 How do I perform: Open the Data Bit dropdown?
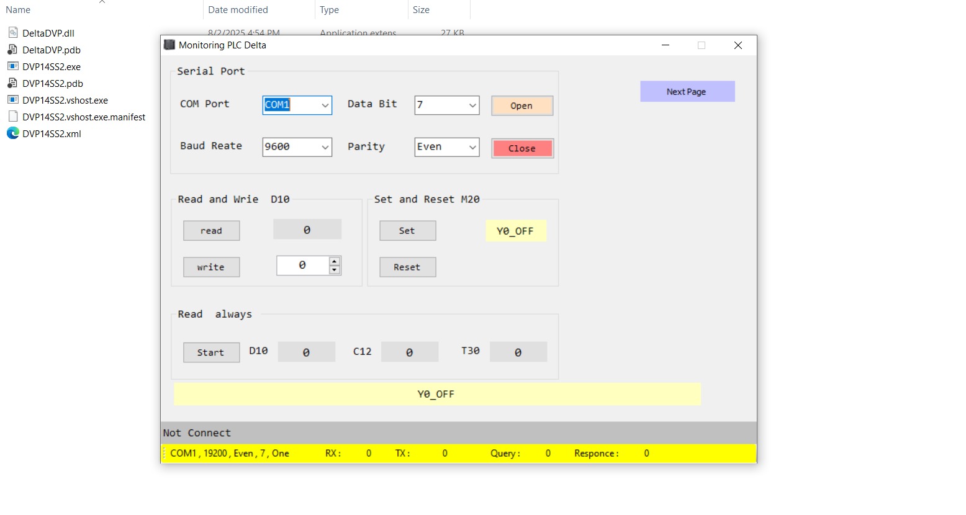pyautogui.click(x=472, y=105)
